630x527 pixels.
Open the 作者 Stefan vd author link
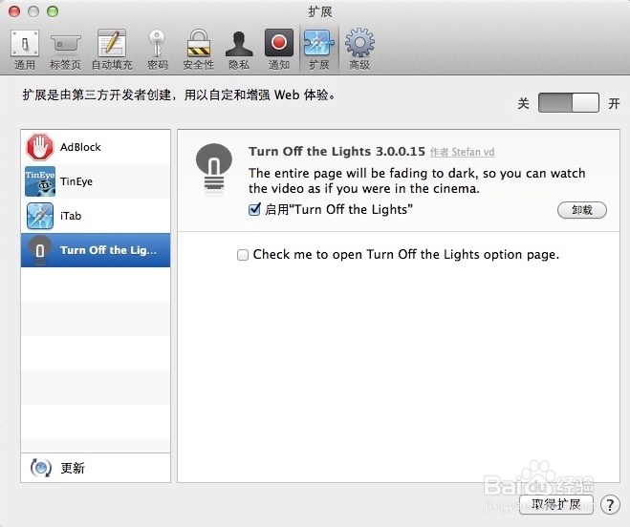pyautogui.click(x=462, y=152)
